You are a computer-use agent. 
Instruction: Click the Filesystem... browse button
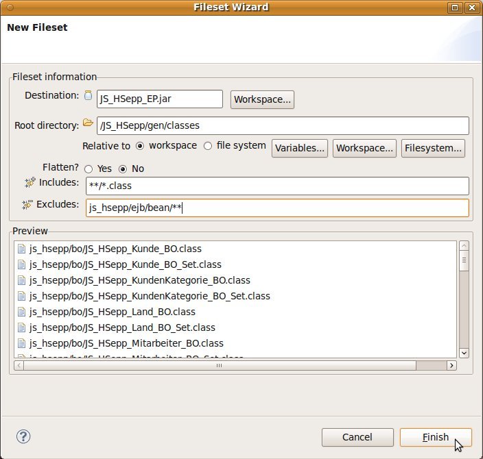tap(434, 148)
